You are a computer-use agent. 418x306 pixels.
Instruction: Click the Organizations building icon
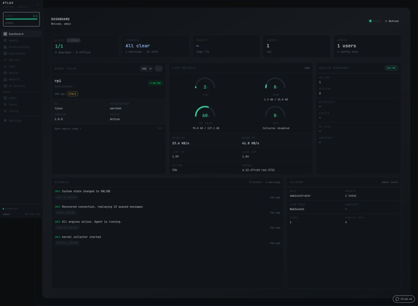click(5, 47)
